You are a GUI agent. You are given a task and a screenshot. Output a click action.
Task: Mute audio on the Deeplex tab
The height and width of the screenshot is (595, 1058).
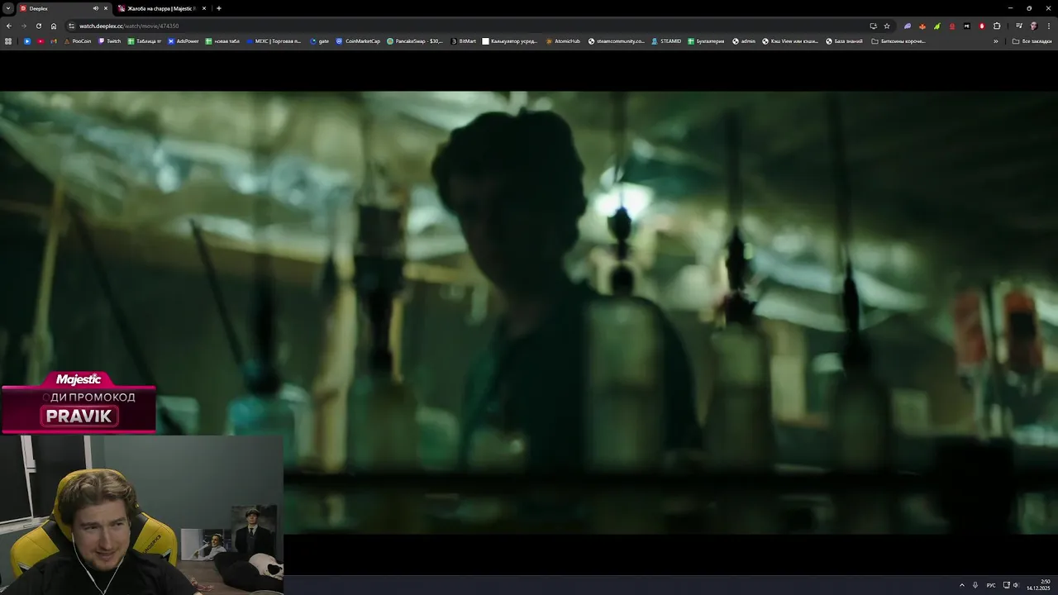click(x=96, y=8)
